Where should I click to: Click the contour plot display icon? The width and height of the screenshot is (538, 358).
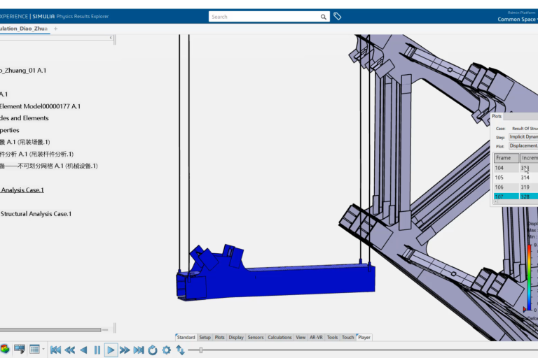5,349
